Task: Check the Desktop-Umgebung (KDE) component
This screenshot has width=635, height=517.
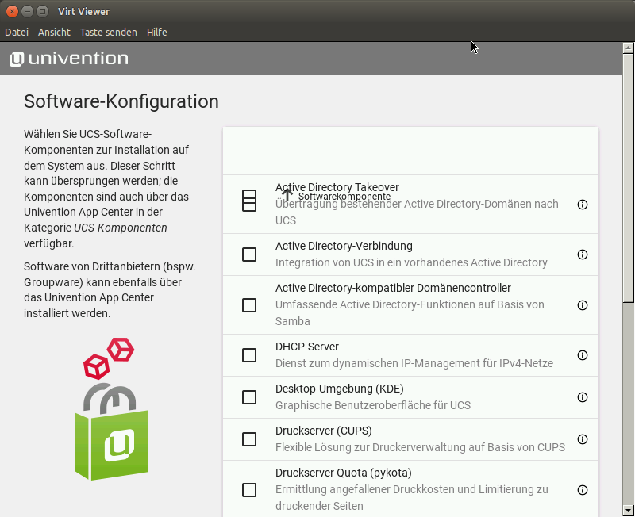Action: coord(249,397)
